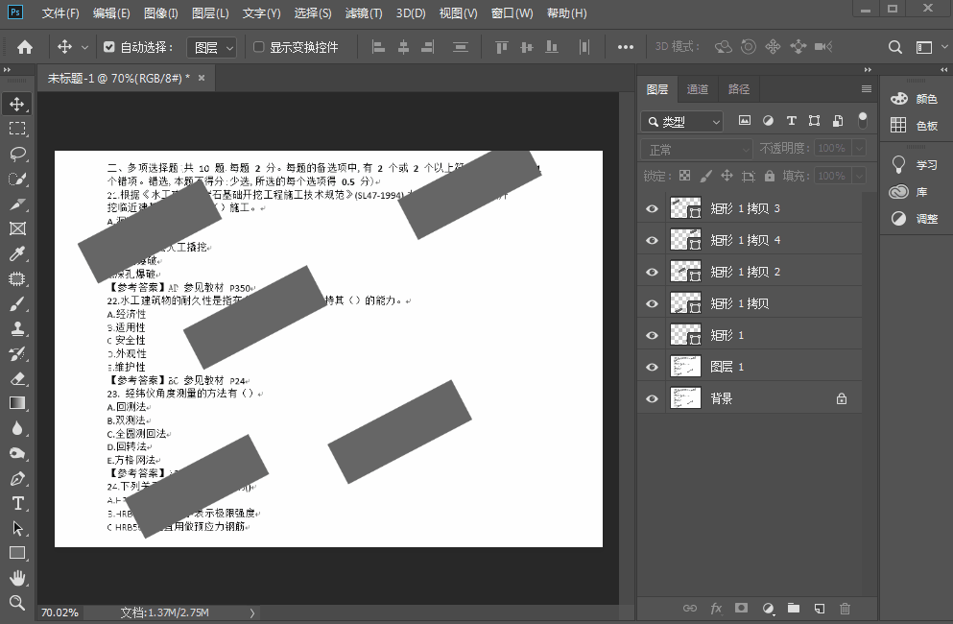Select the Eraser tool
953x624 pixels.
tap(17, 378)
